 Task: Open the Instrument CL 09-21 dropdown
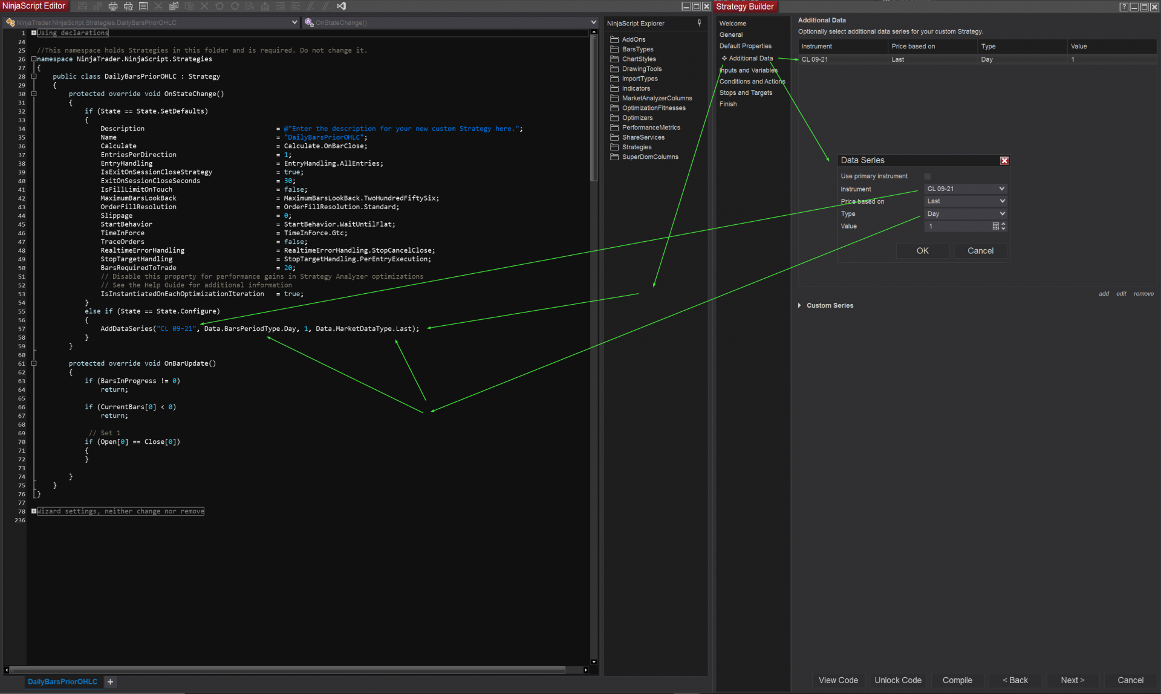(x=965, y=189)
